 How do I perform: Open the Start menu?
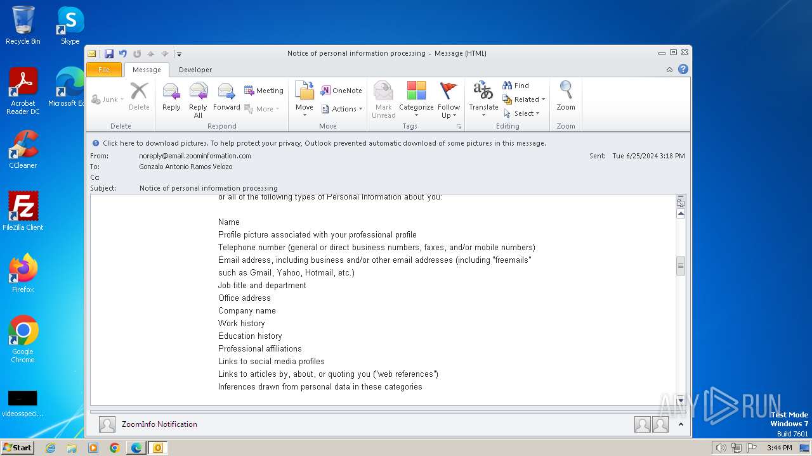17,447
